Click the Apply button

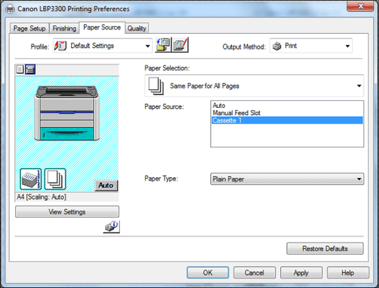click(301, 272)
